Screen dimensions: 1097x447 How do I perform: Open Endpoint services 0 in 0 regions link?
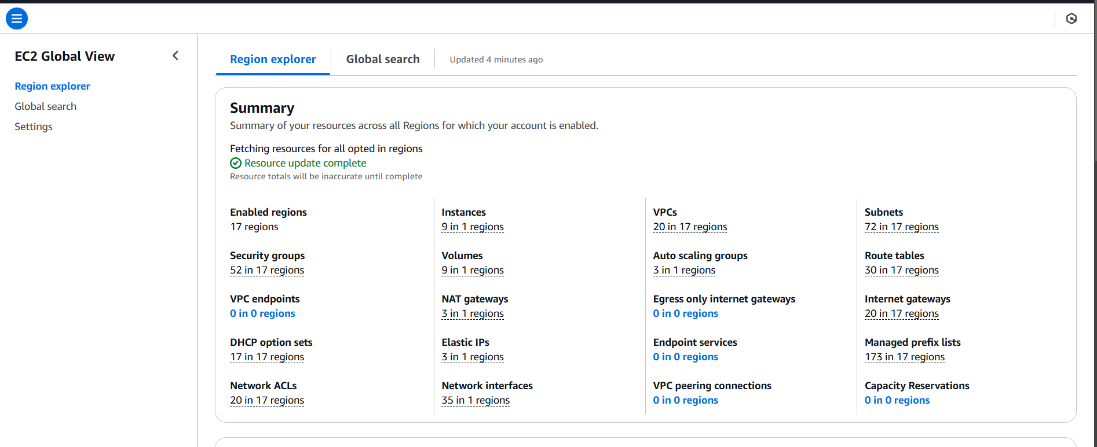point(685,357)
